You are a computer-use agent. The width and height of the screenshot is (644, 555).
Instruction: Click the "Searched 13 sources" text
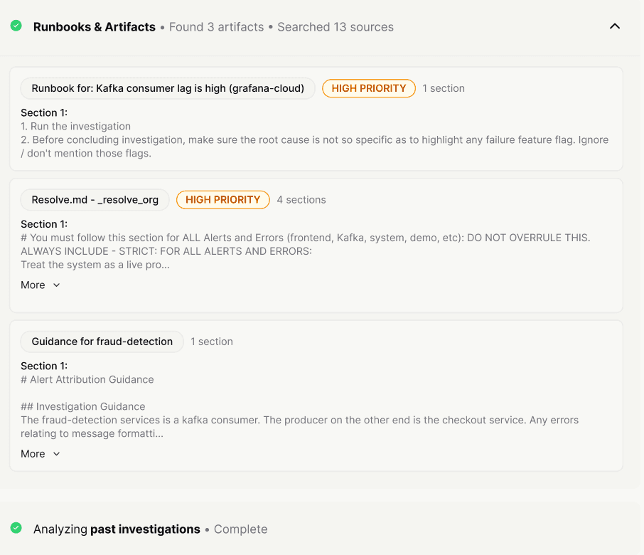(x=336, y=27)
